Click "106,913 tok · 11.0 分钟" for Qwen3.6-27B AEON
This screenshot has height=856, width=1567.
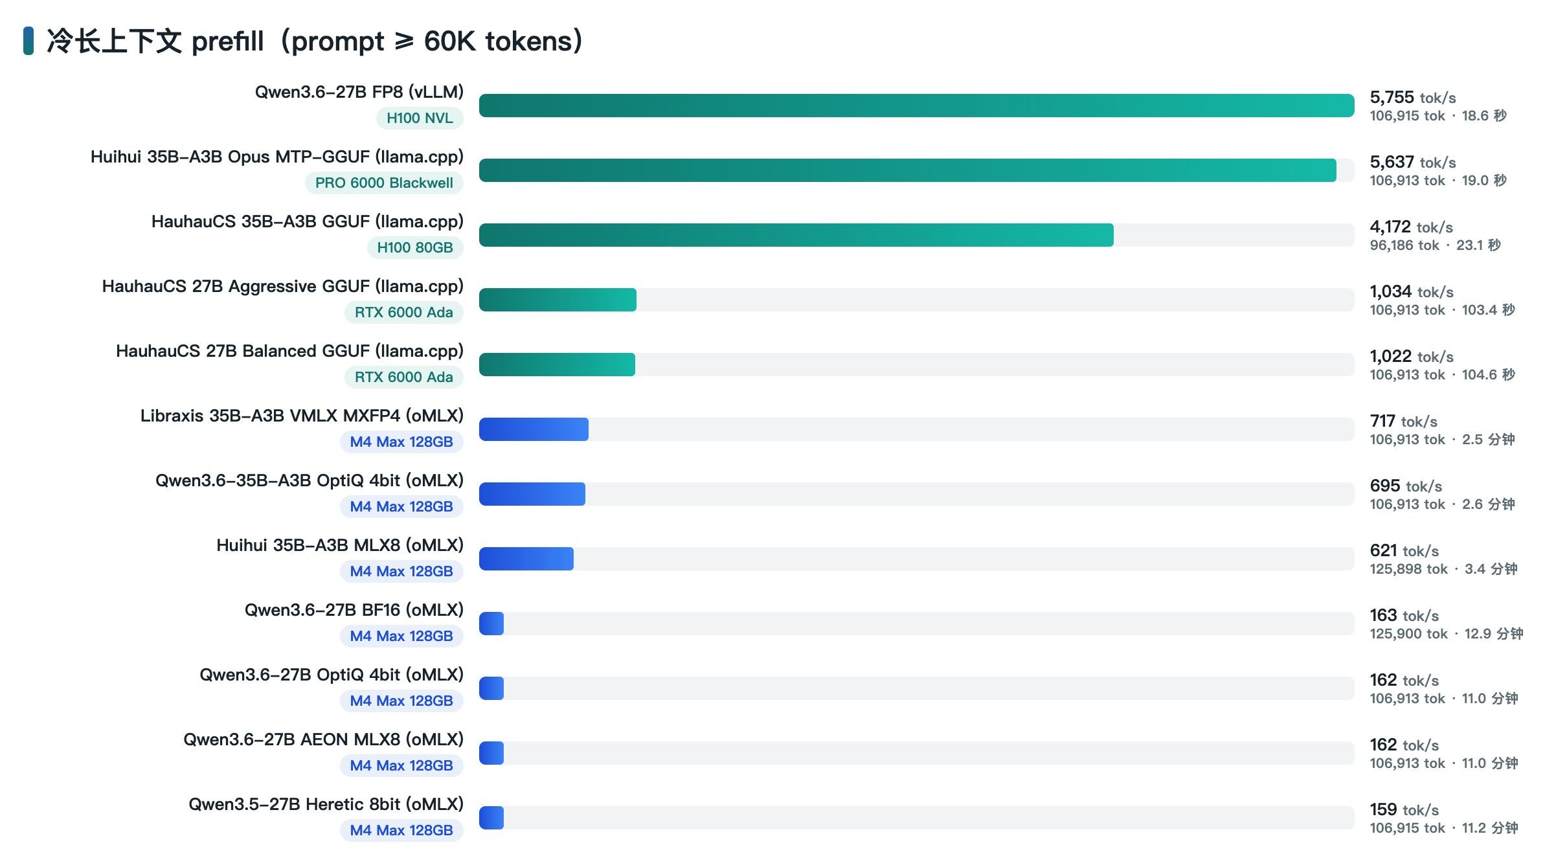1444,763
